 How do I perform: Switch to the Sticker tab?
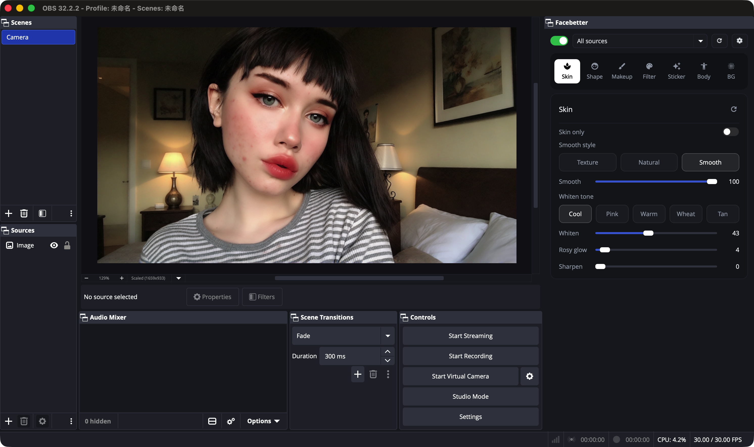pyautogui.click(x=676, y=71)
